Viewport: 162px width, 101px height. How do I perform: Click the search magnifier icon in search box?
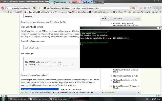pos(7,8)
